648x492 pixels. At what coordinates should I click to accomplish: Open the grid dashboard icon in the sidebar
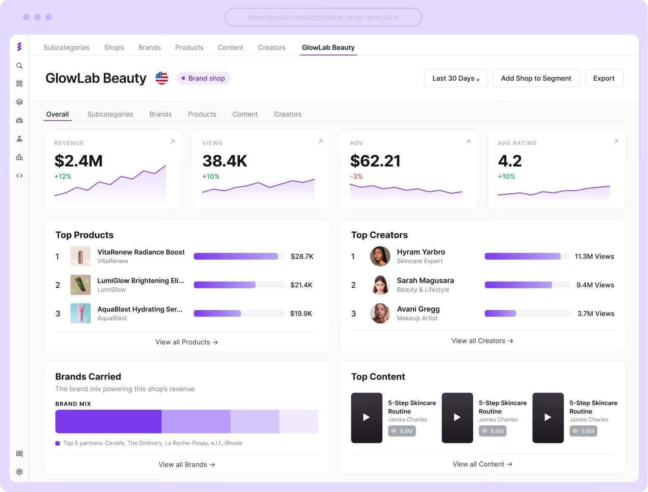pos(19,84)
